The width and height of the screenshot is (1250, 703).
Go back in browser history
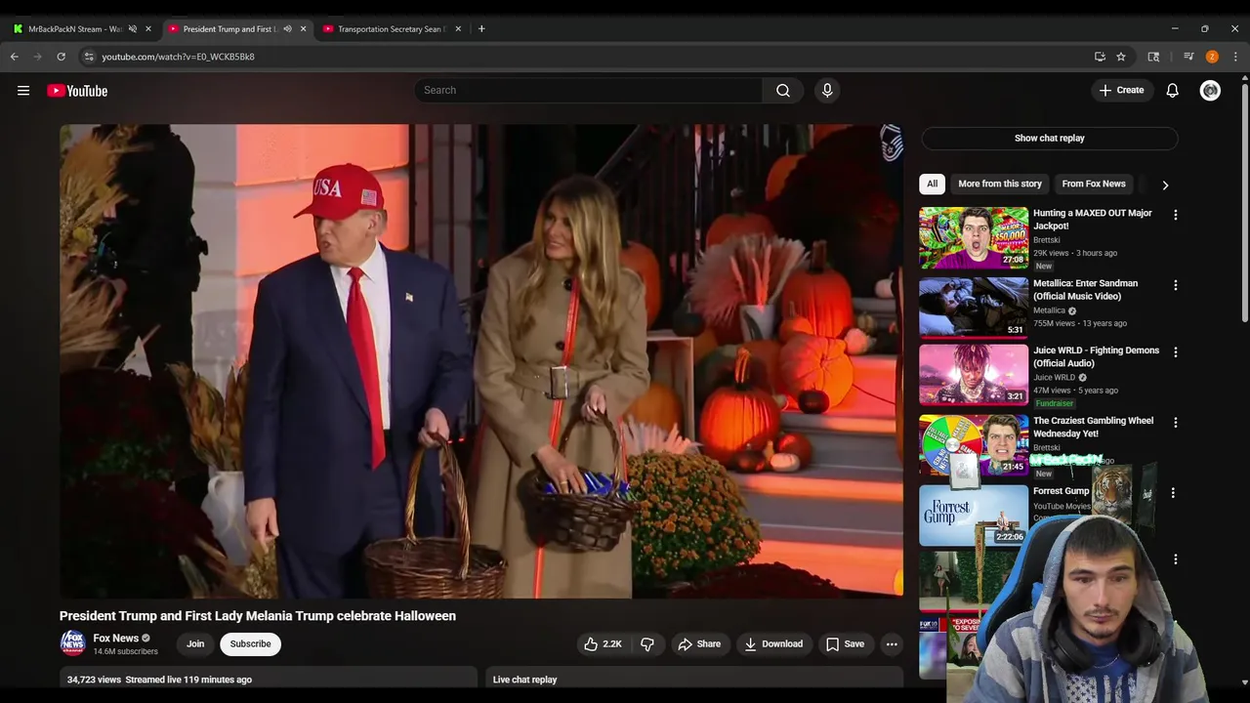click(15, 57)
